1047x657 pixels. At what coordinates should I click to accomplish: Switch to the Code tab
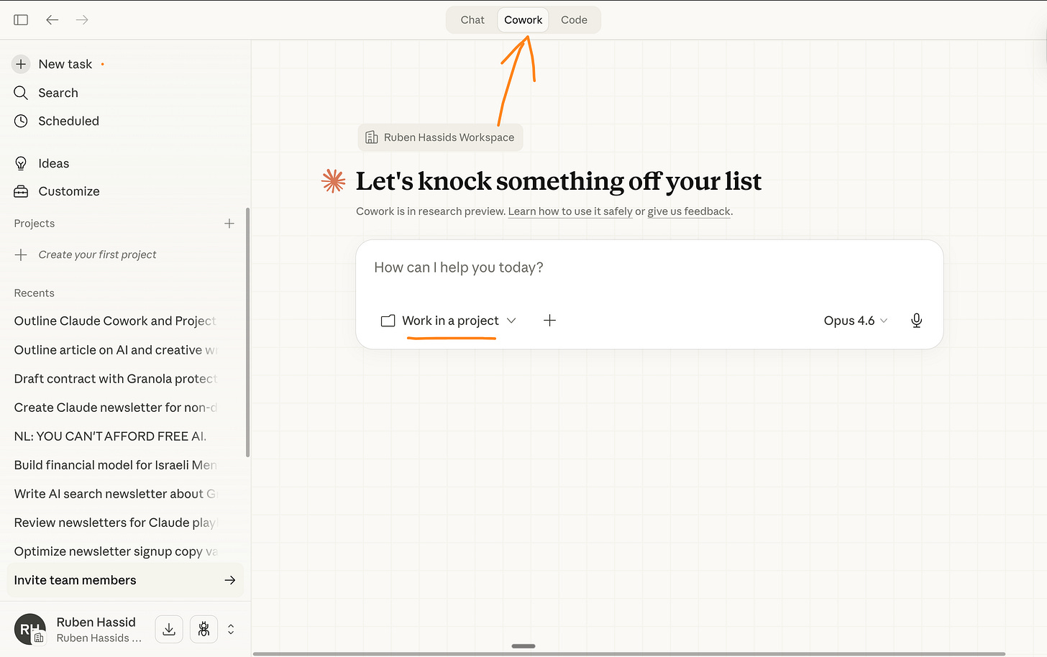click(574, 20)
